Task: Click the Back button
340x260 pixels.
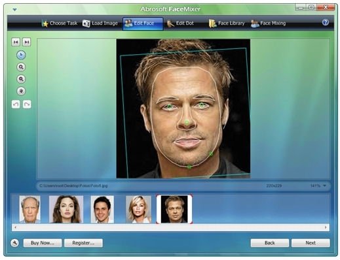Action: (270, 243)
